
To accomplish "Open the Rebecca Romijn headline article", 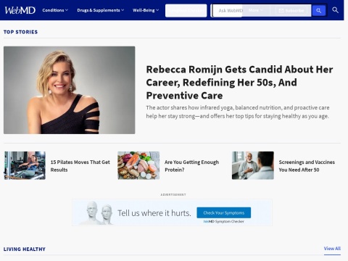I will pos(239,83).
